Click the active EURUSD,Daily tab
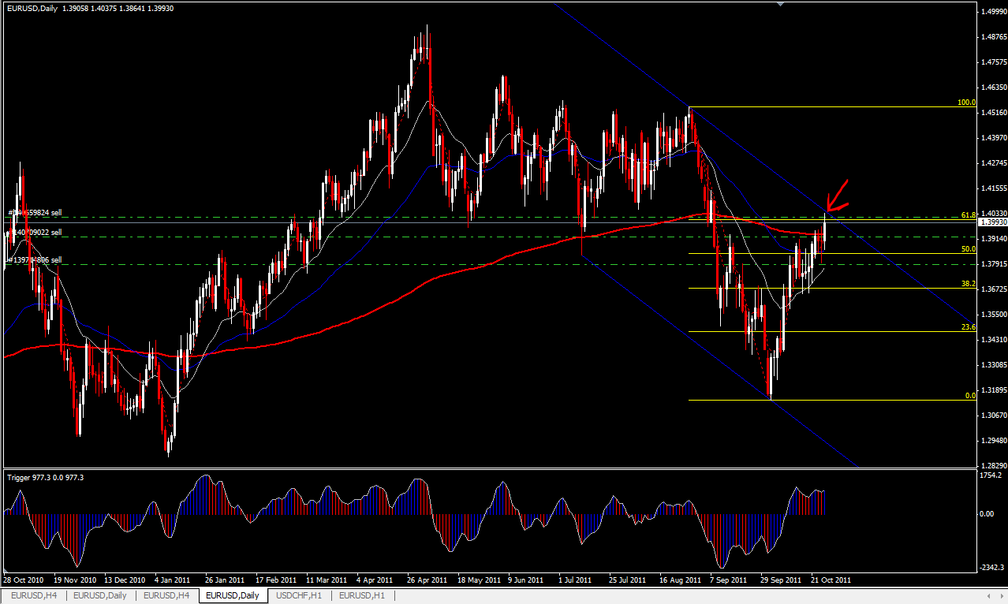The image size is (1008, 604). [x=233, y=595]
